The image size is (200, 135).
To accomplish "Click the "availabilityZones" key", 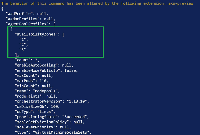I will point(36,34).
